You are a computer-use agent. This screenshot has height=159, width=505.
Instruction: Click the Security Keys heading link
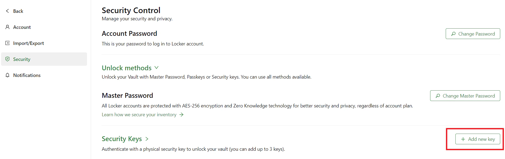122,139
